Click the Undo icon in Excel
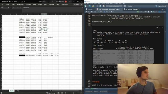 pos(15,2)
